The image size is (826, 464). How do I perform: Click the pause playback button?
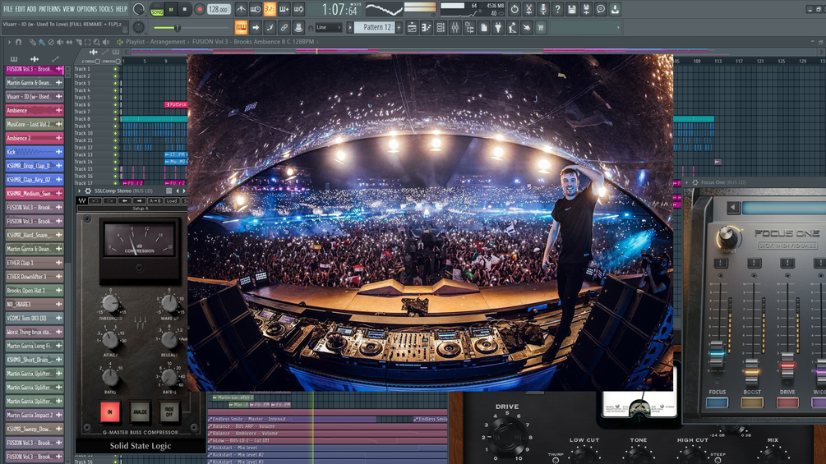pyautogui.click(x=171, y=10)
